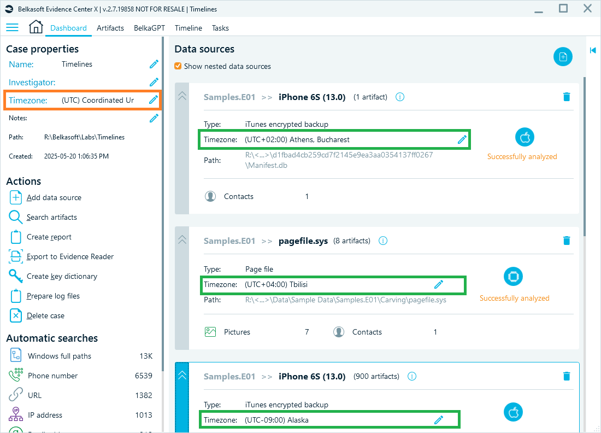The image size is (601, 433).
Task: Click 'Windows full paths' search label
Action: pos(60,356)
